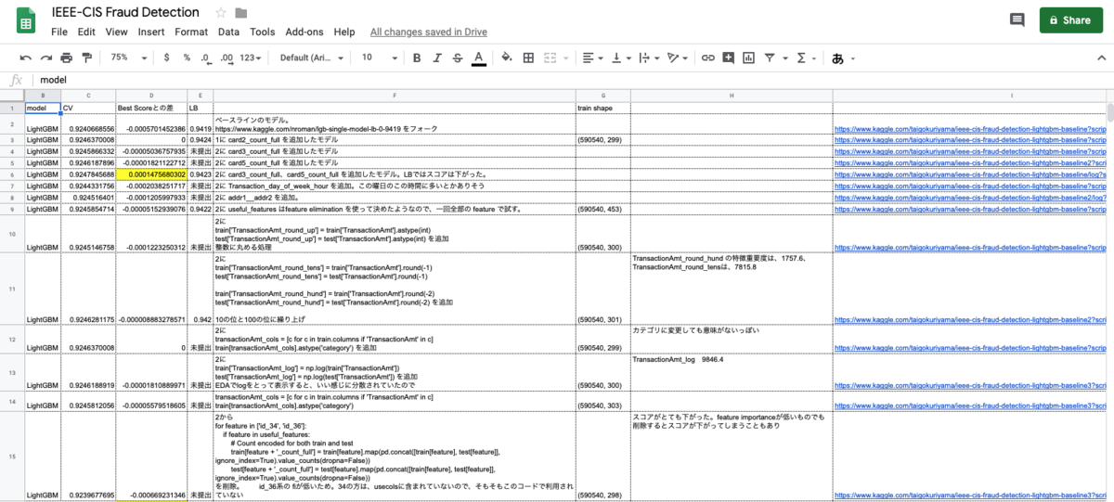
Task: Toggle italic formatting
Action: tap(437, 58)
